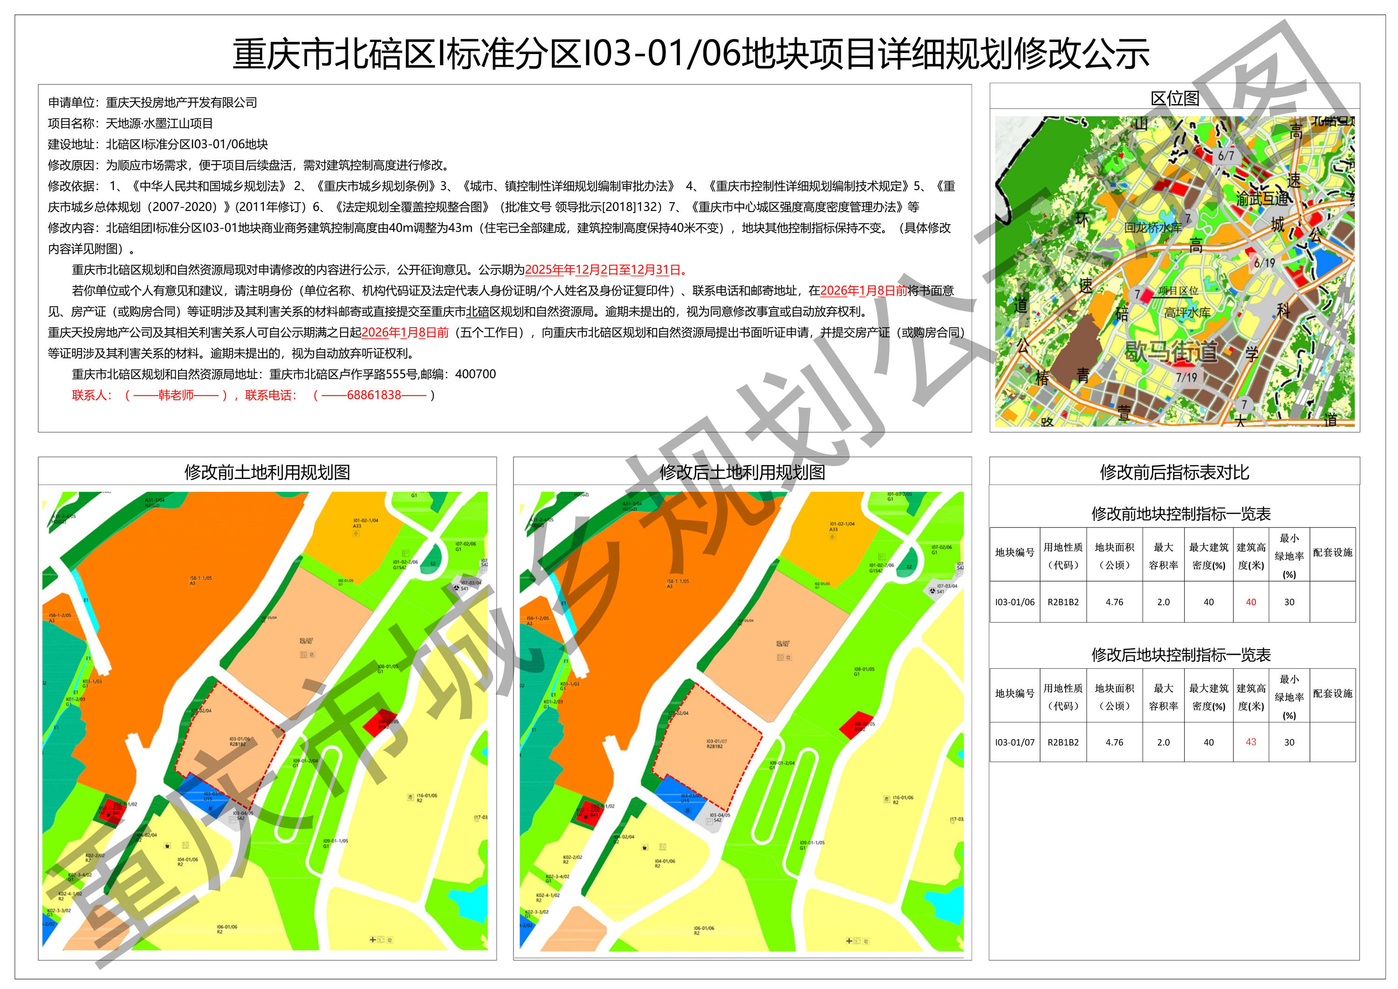
Task: Click the red contact phone number 68861838
Action: [x=374, y=395]
